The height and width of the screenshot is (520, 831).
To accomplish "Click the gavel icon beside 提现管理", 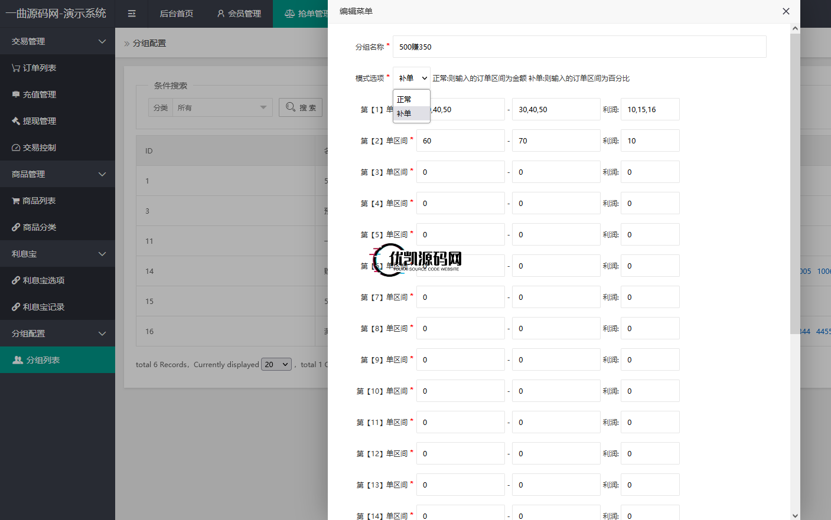I will (x=16, y=121).
